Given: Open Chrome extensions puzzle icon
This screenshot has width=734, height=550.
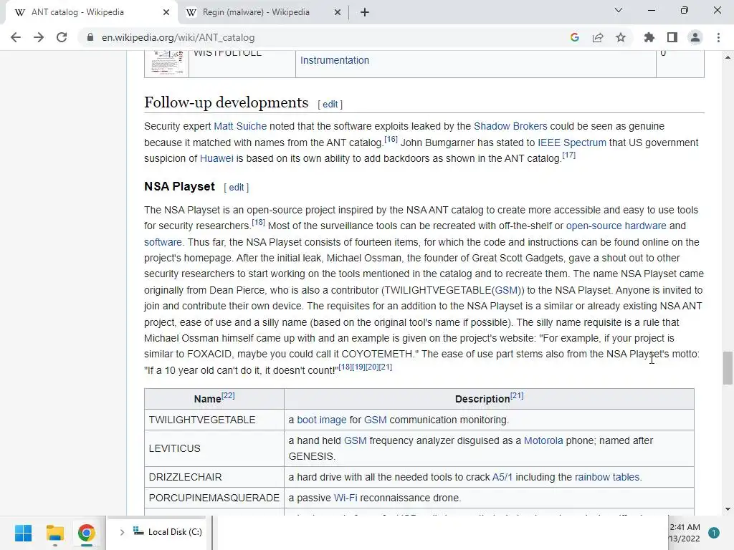Looking at the screenshot, I should (649, 37).
